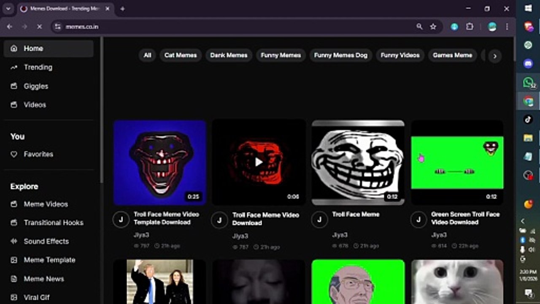
Task: Show more category chips with right arrow
Action: click(x=495, y=56)
